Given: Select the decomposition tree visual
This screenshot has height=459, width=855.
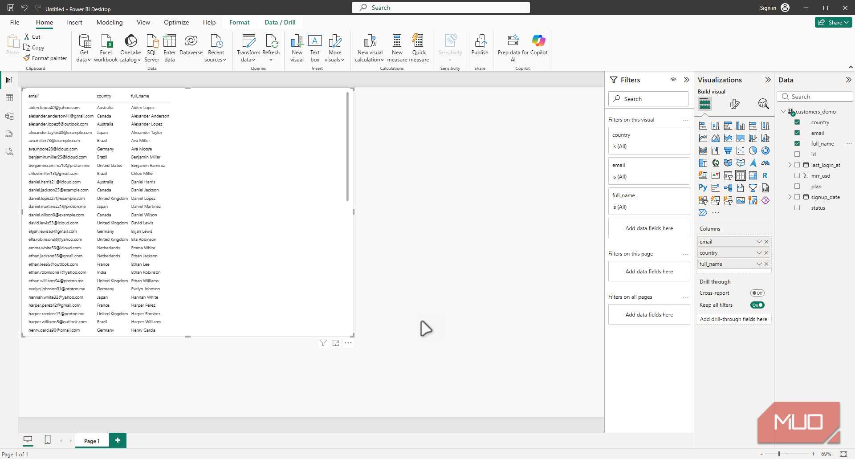Looking at the screenshot, I should (x=728, y=188).
